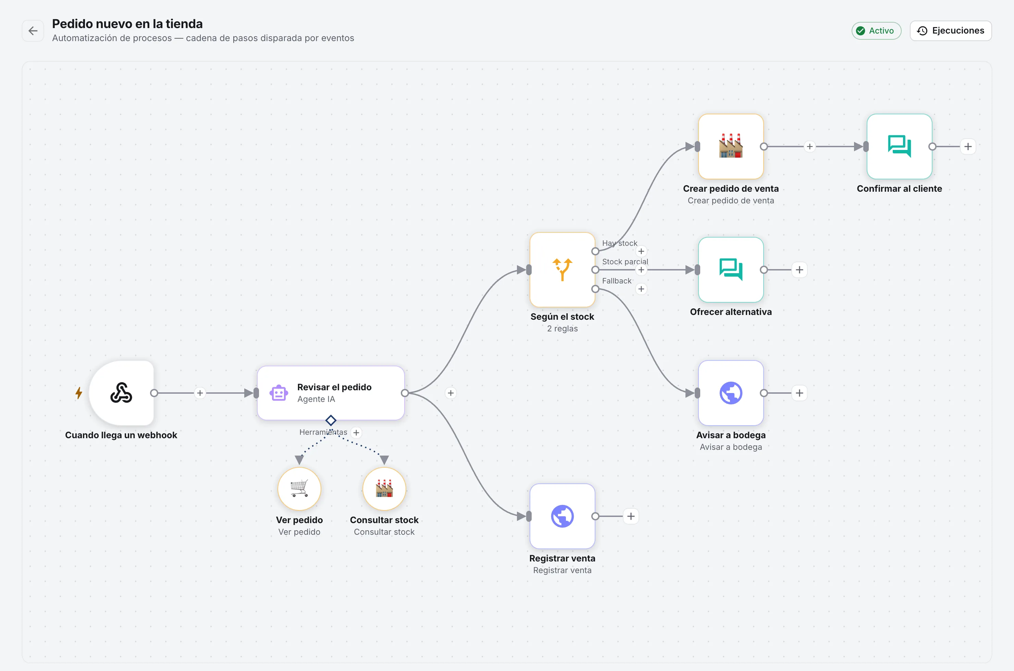1014x671 pixels.
Task: Select the Consultar stock tool node
Action: tap(384, 489)
